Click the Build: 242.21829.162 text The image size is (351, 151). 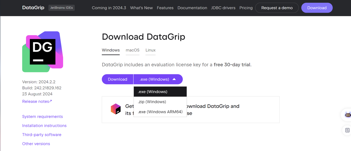click(42, 88)
